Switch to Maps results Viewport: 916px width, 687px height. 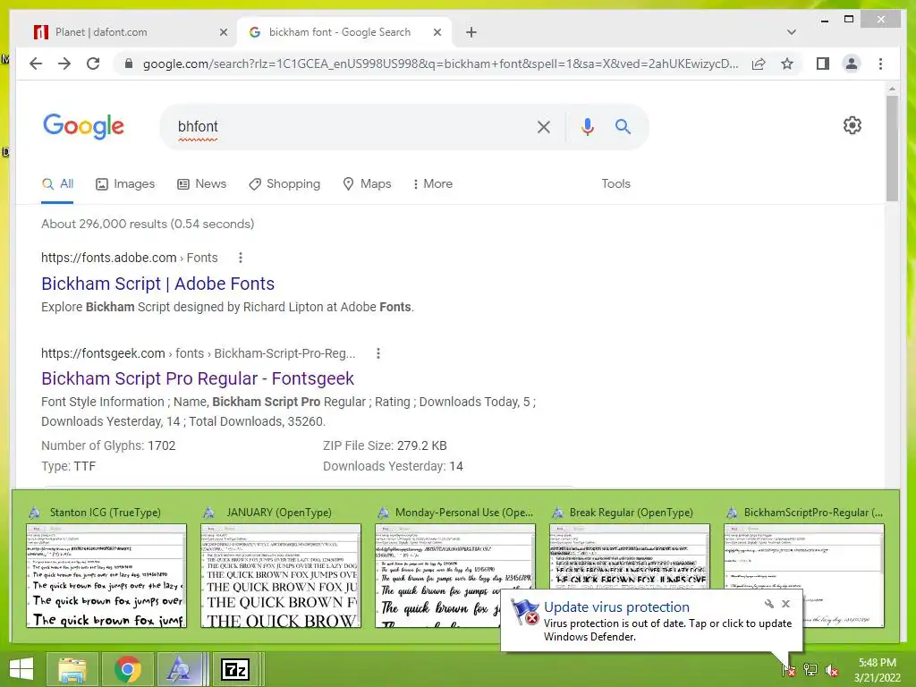[x=367, y=184]
